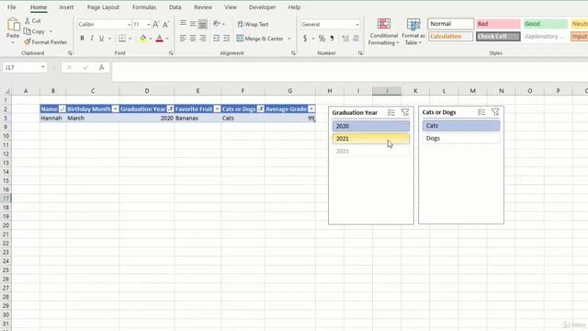Click the Insert Function fx icon
The height and width of the screenshot is (331, 588).
[x=102, y=67]
